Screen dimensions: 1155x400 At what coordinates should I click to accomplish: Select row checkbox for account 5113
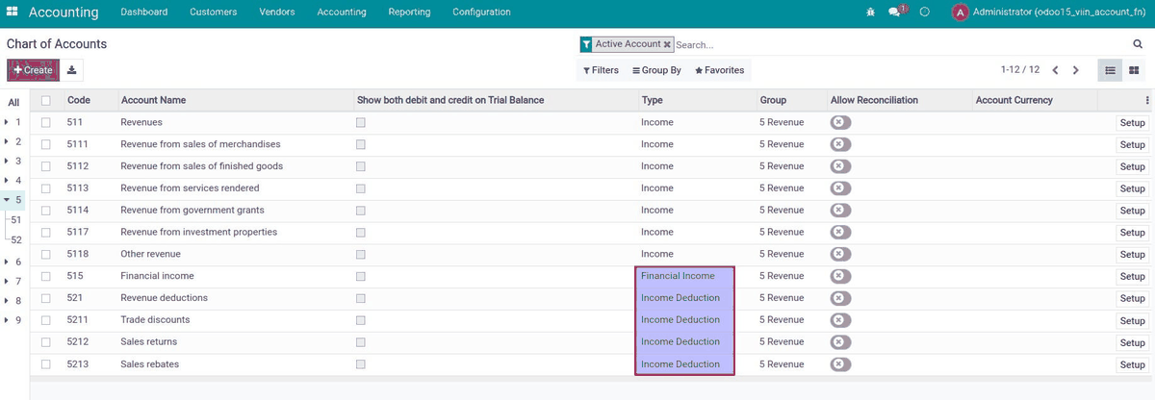(x=45, y=188)
